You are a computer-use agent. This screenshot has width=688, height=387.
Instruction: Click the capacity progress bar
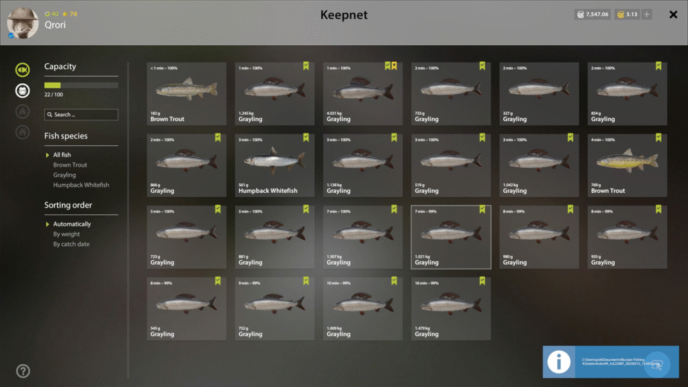pyautogui.click(x=81, y=85)
